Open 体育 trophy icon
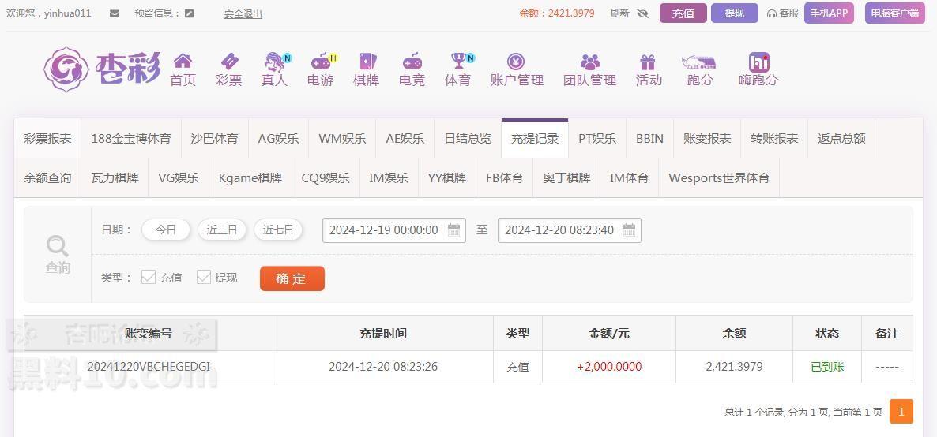 coord(458,61)
